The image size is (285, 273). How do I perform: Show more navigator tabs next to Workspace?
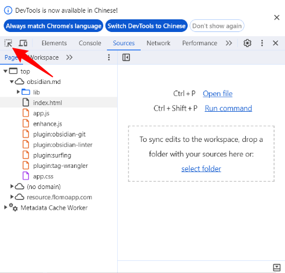(x=69, y=57)
